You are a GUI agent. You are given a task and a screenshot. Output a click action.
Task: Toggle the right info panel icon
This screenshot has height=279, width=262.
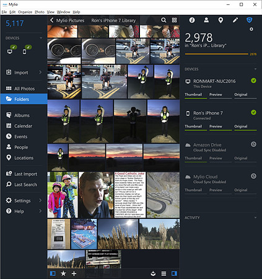tap(174, 273)
